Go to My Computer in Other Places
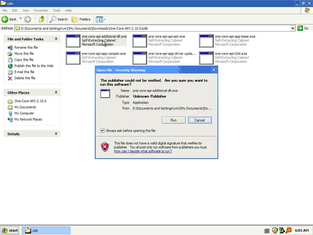The height and width of the screenshot is (235, 313). click(24, 113)
